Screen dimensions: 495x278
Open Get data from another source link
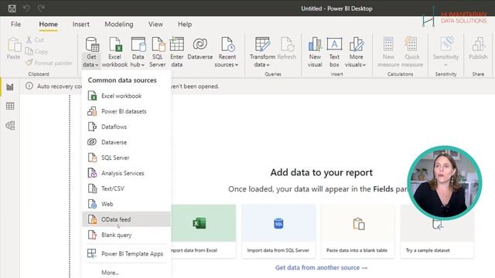(x=321, y=268)
